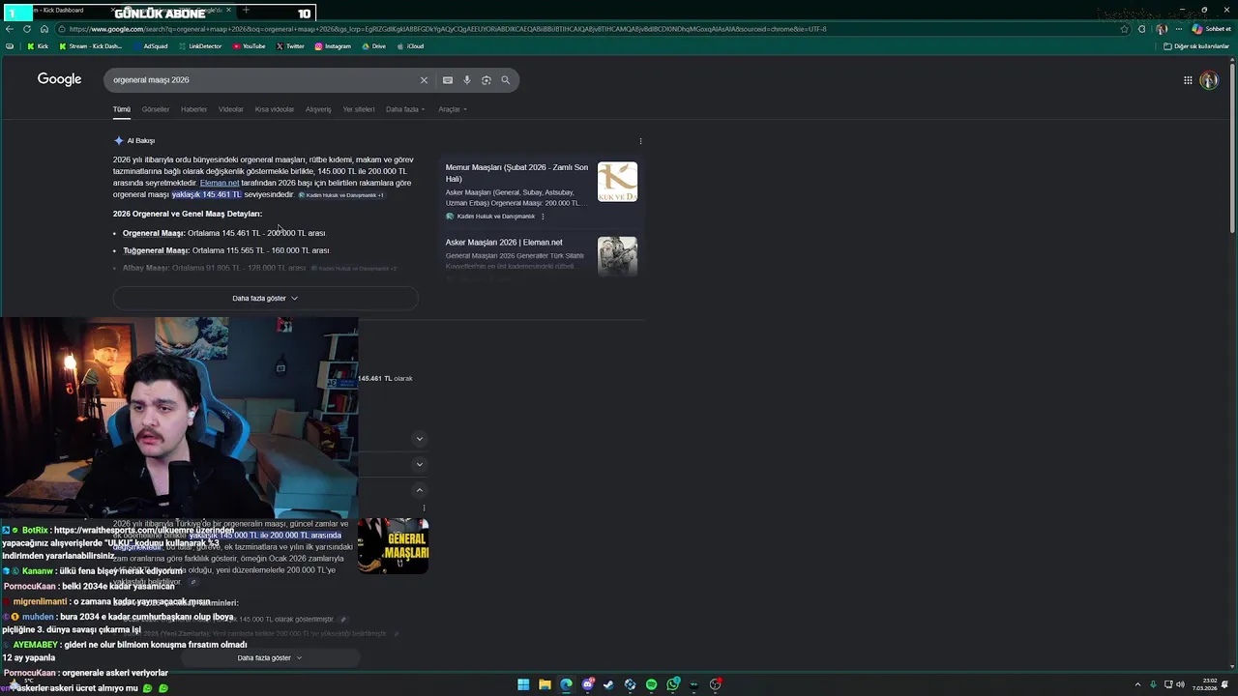Open the General Maaşları video thumbnail
Image resolution: width=1238 pixels, height=696 pixels.
click(394, 546)
